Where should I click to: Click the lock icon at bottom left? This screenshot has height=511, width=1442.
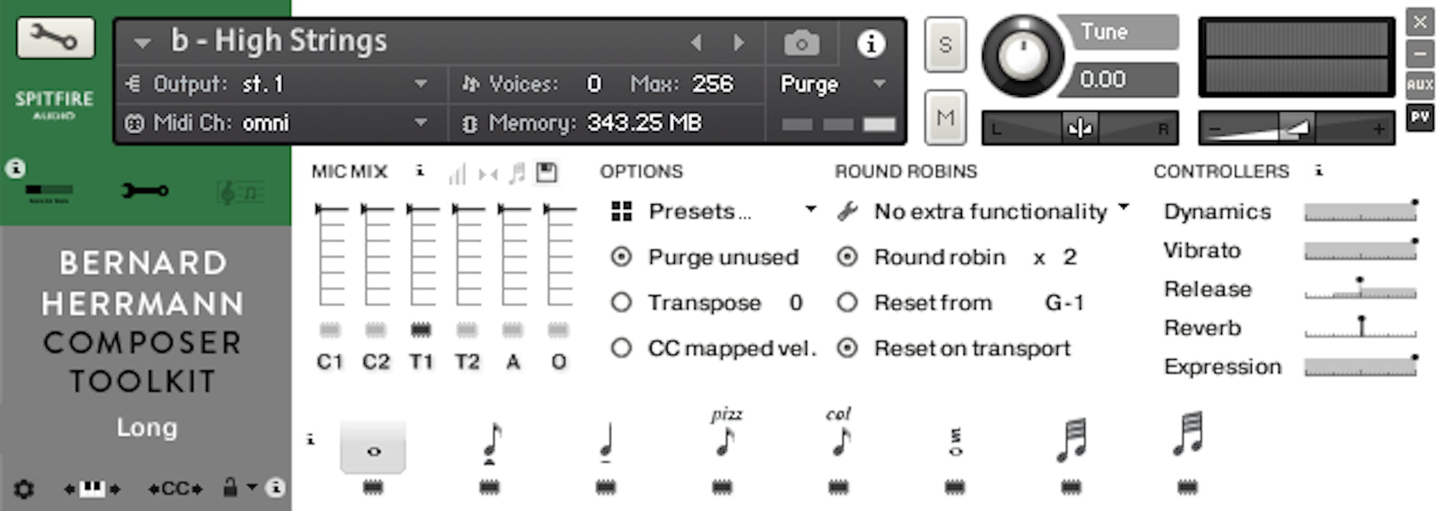pyautogui.click(x=230, y=487)
